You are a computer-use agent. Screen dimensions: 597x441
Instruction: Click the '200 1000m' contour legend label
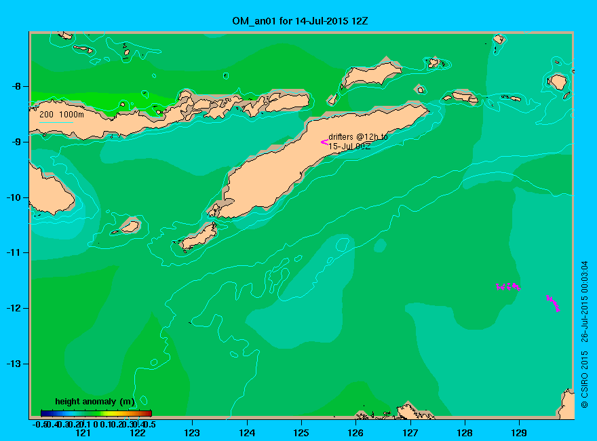(62, 114)
